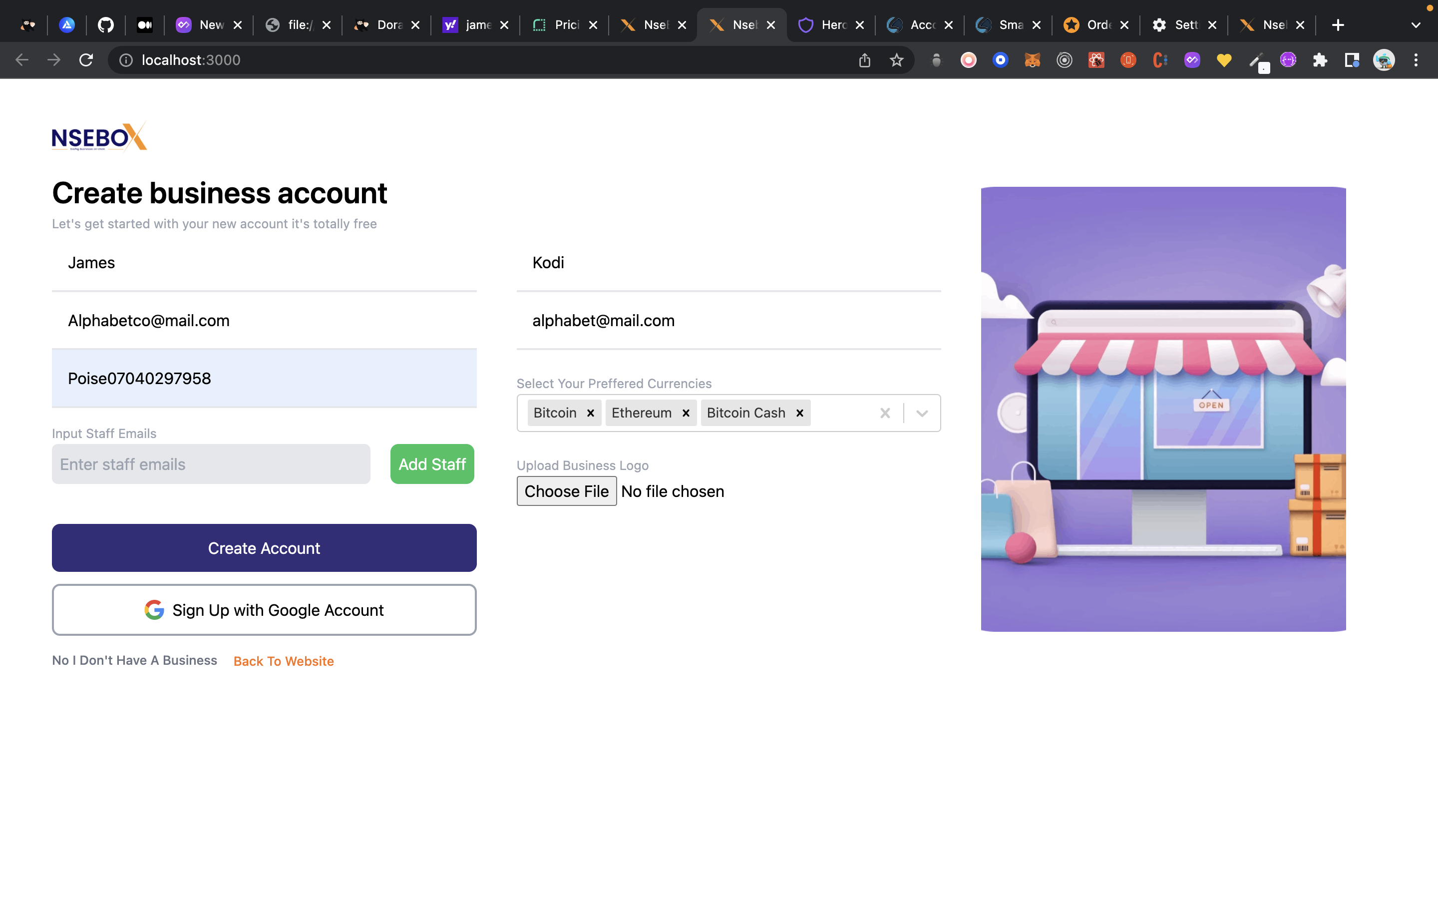Click the Enter staff emails field
This screenshot has height=899, width=1438.
pyautogui.click(x=210, y=464)
